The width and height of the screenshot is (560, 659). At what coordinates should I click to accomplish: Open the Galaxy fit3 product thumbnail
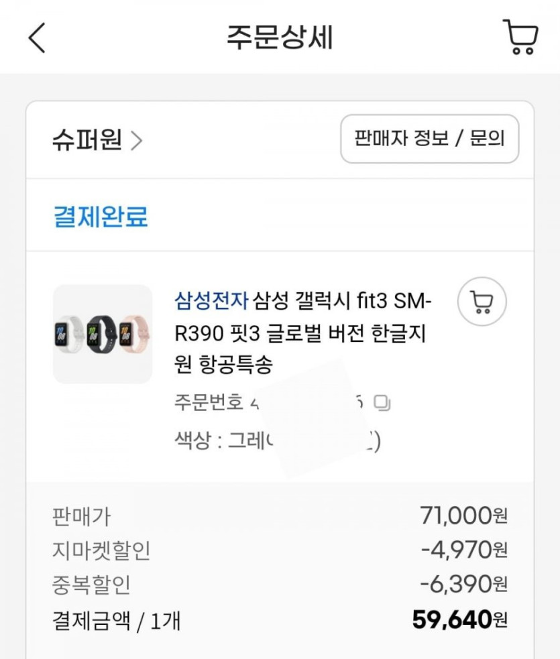point(103,334)
